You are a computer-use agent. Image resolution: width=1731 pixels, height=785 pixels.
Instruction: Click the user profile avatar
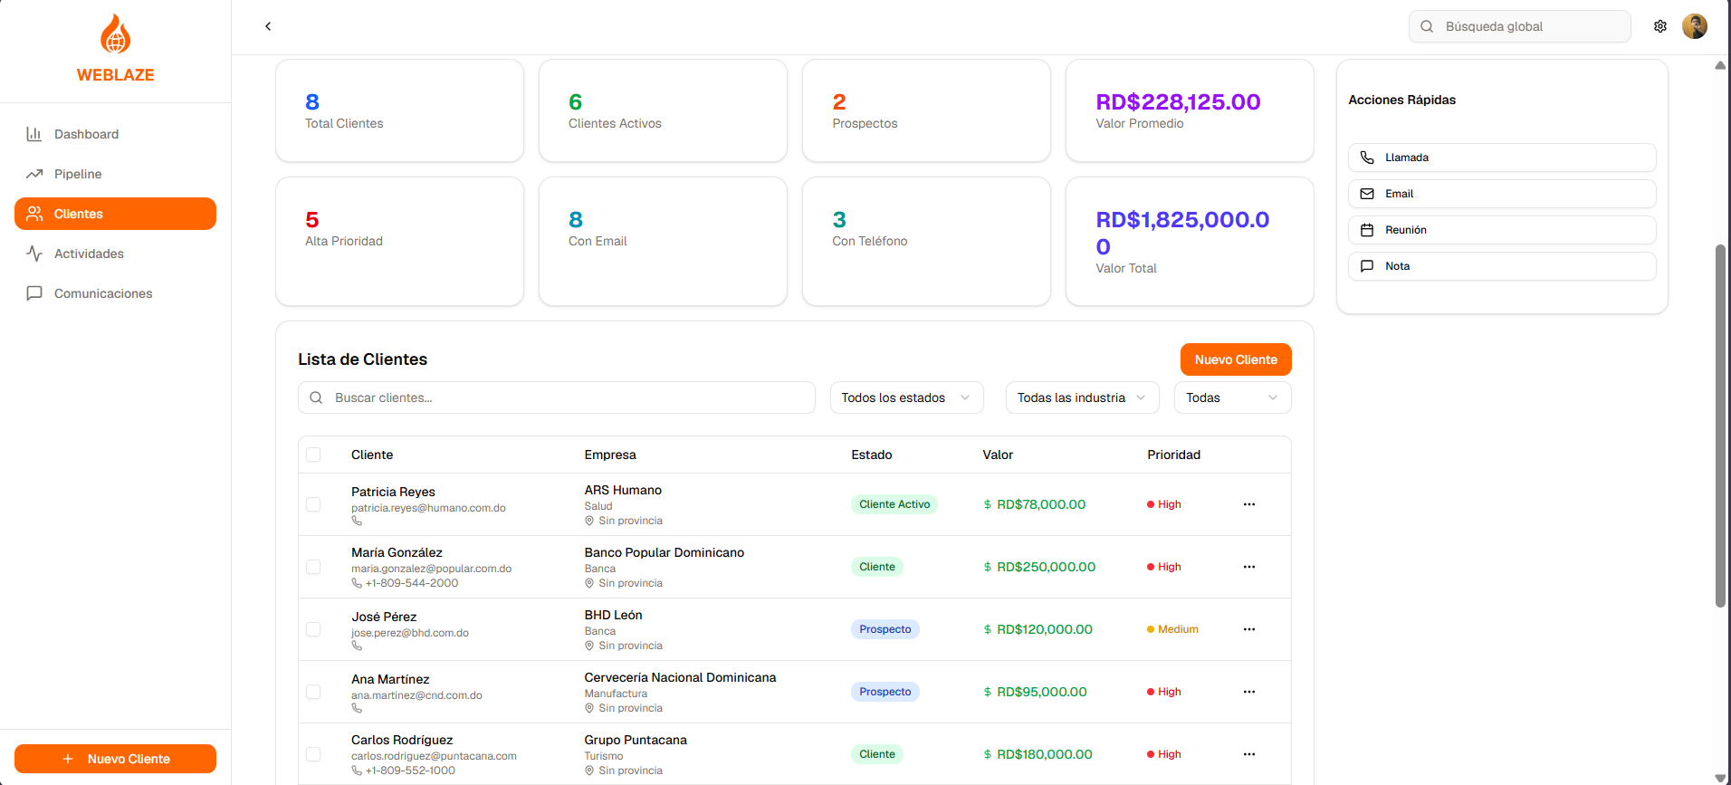(1695, 26)
